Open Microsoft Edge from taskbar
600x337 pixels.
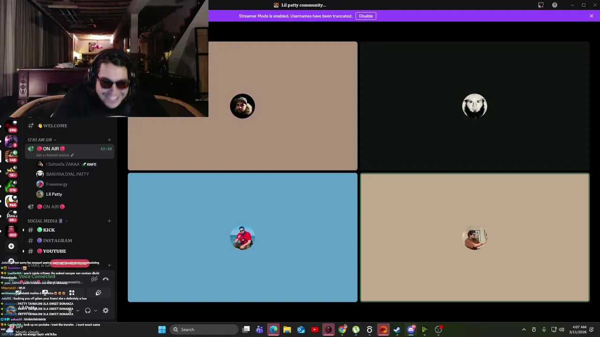point(273,330)
